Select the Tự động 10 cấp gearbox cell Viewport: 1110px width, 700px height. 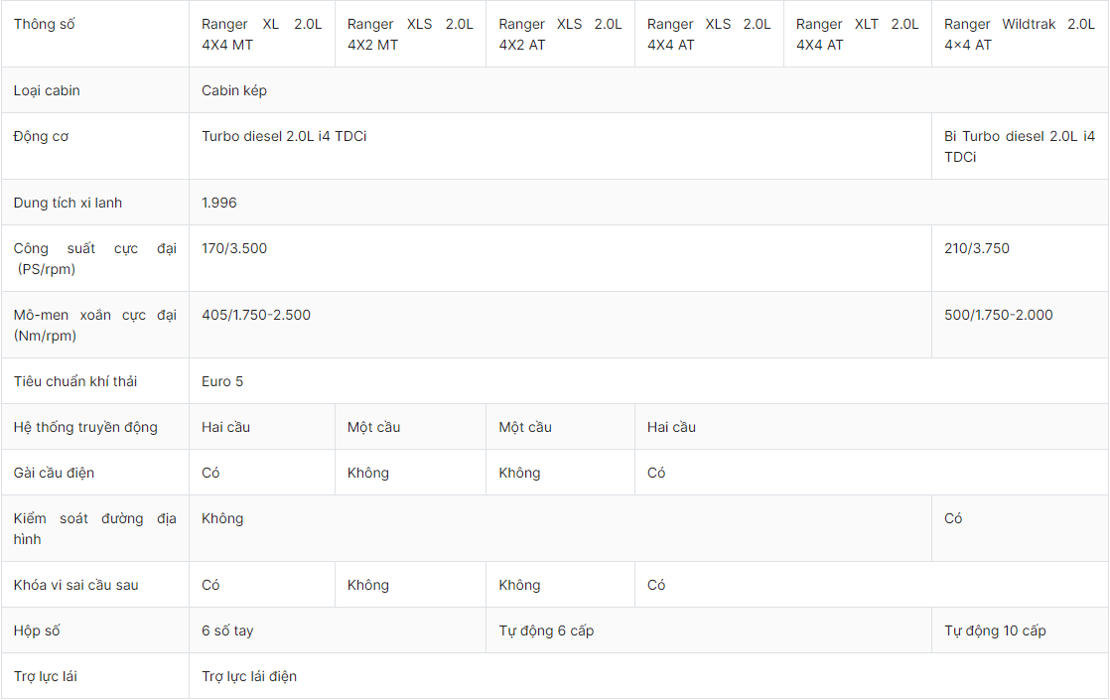click(x=995, y=630)
